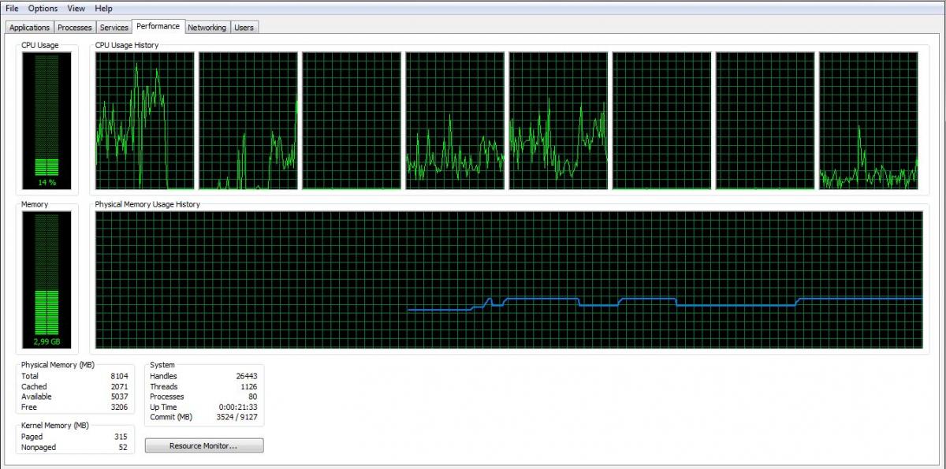Click the Commit value 3524 / 9127
Screen dimensions: 946x469
[238, 418]
